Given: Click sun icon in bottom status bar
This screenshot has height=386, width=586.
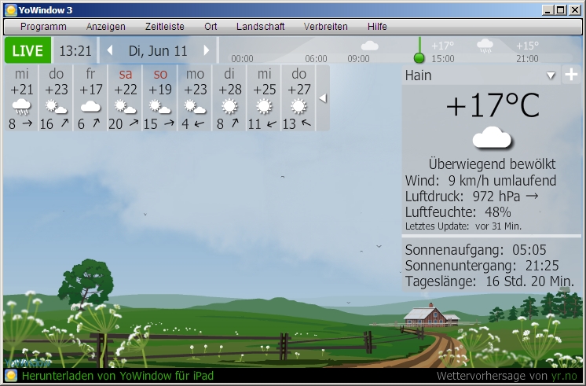Looking at the screenshot, I should [11, 376].
